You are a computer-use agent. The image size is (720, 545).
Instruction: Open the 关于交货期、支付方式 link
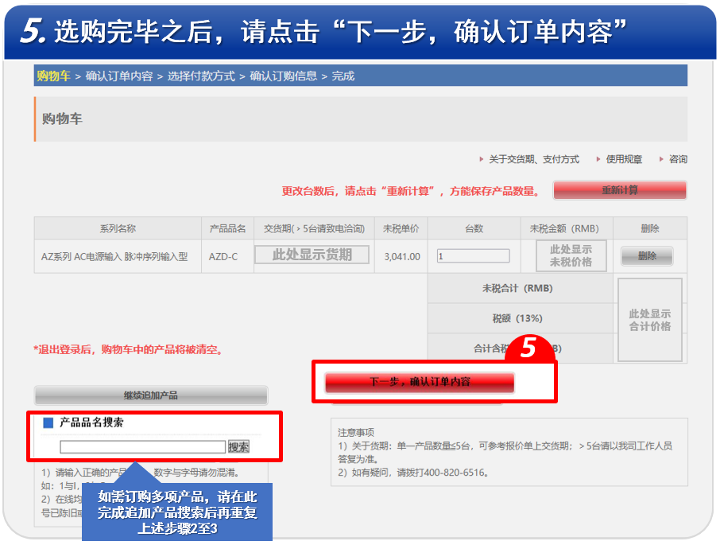click(533, 159)
